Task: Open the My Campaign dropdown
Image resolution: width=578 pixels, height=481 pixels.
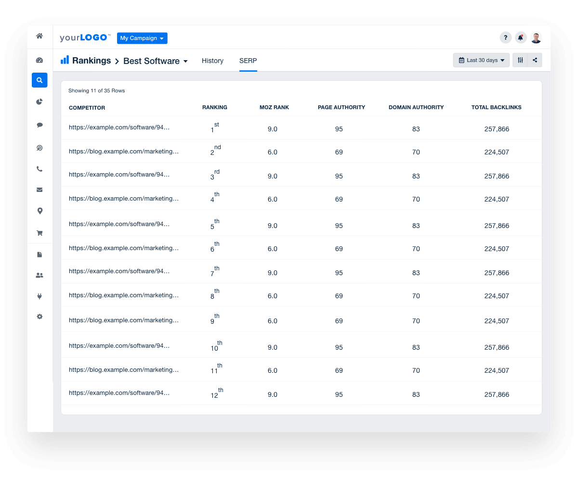Action: coord(142,38)
